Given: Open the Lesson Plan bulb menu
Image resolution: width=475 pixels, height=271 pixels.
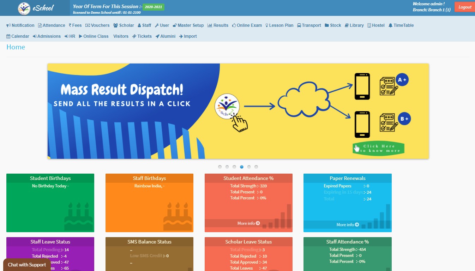Looking at the screenshot, I should (x=279, y=25).
